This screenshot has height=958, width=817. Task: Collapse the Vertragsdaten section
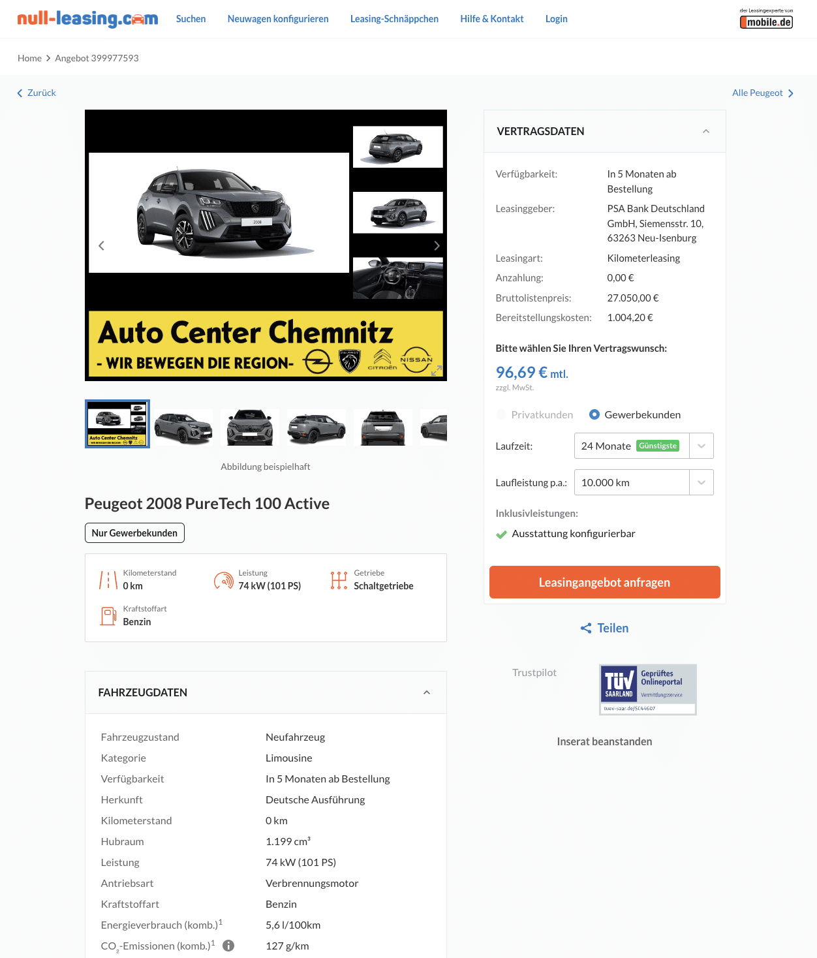click(x=706, y=131)
